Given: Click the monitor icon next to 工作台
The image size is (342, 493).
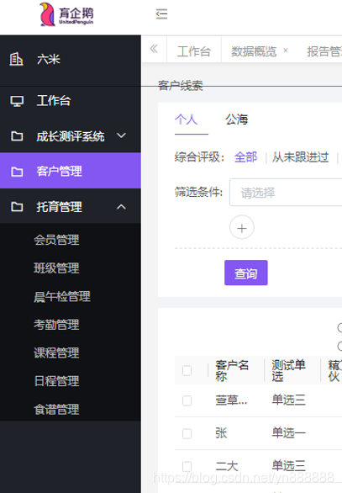Looking at the screenshot, I should click(x=17, y=101).
